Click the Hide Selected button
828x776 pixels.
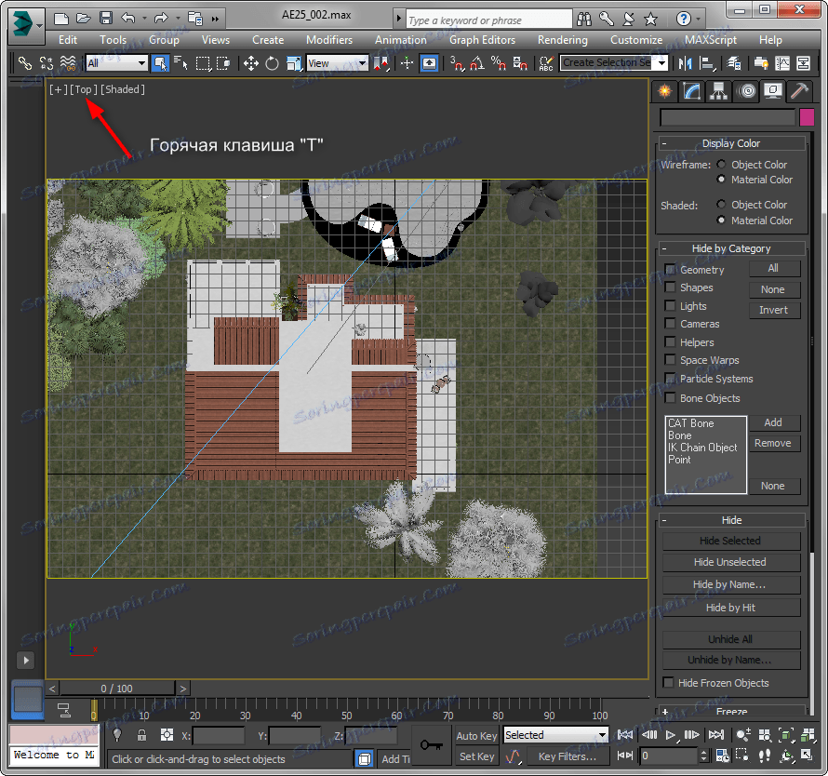coord(730,541)
